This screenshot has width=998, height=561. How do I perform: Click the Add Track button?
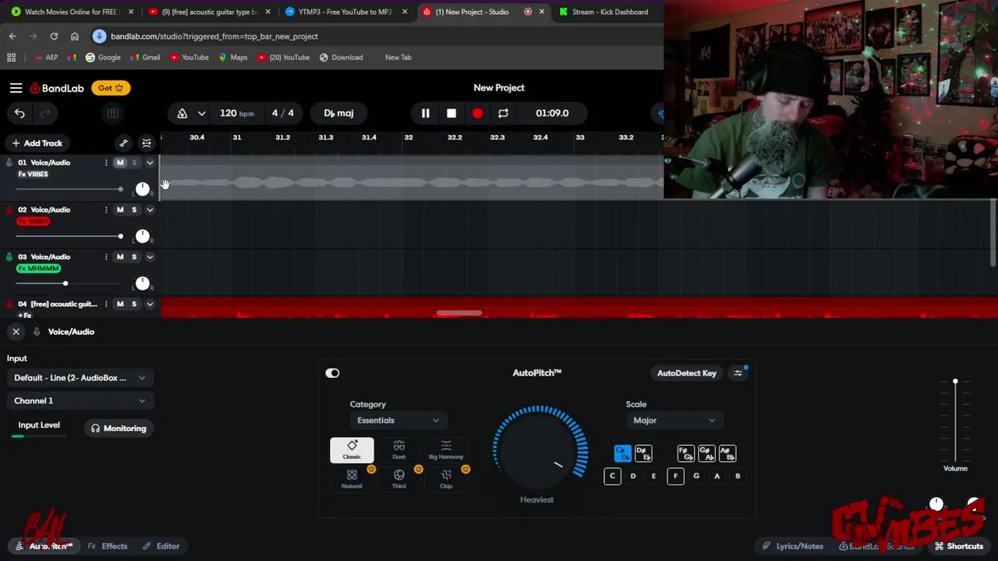37,143
